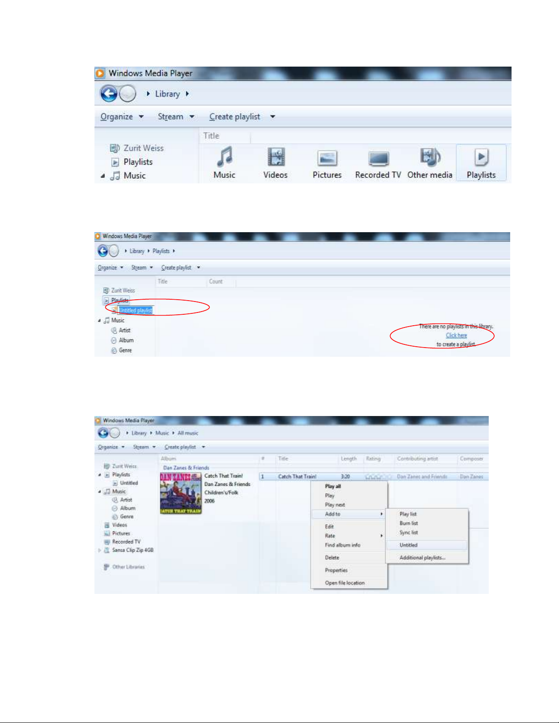Expand the Stream dropdown in top window
The height and width of the screenshot is (723, 559).
coord(176,117)
